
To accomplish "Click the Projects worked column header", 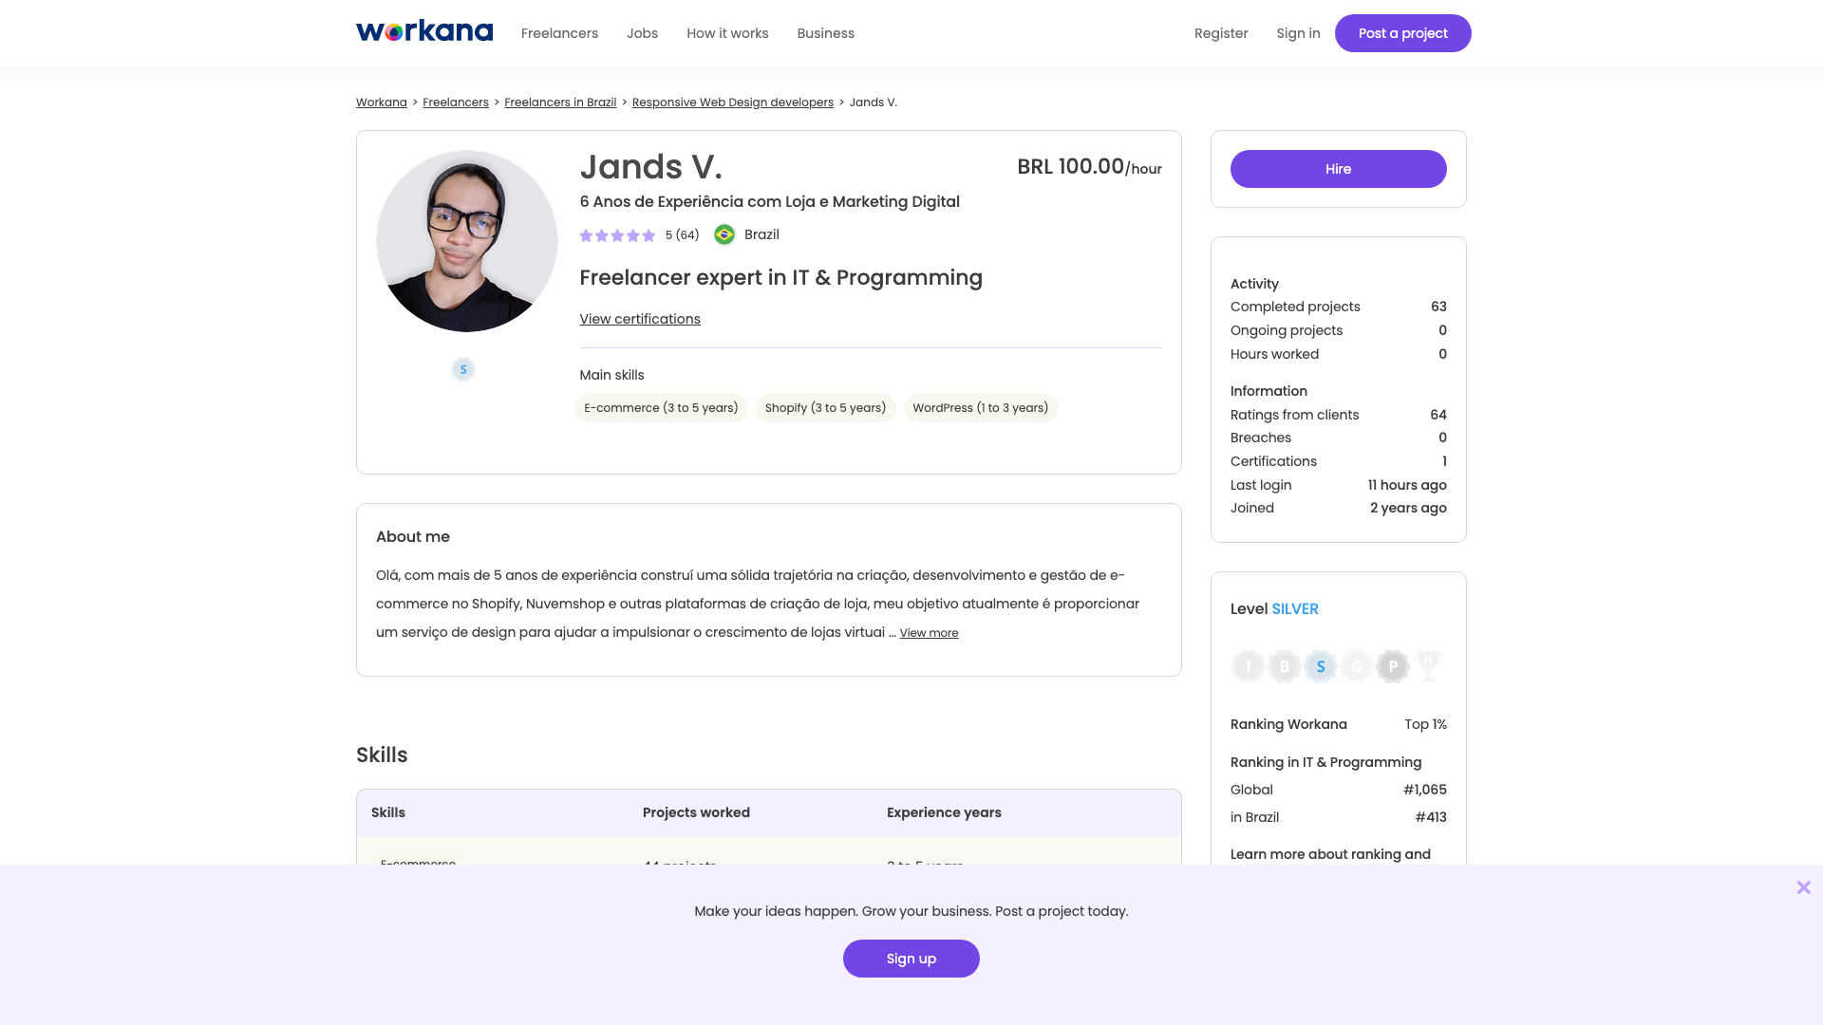I will click(x=696, y=812).
